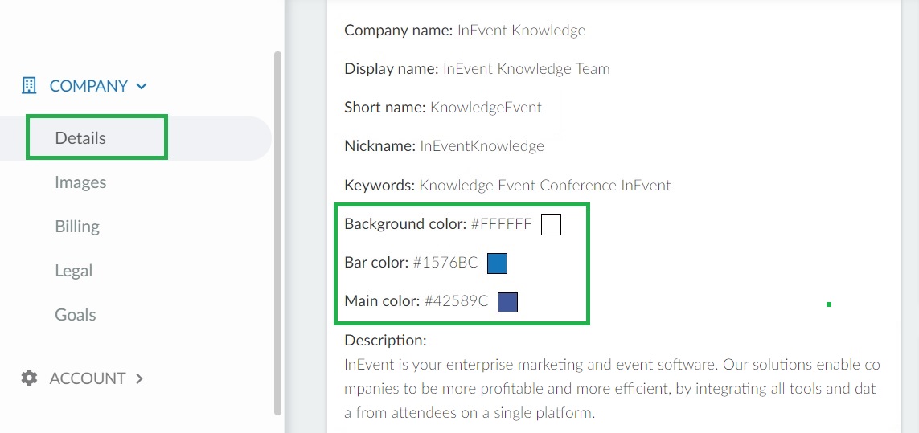Click the hex code #42589C
The height and width of the screenshot is (433, 919).
[456, 302]
